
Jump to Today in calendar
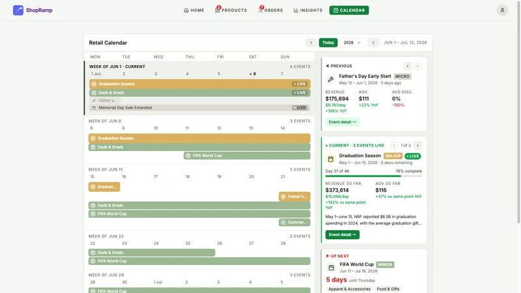(x=328, y=42)
